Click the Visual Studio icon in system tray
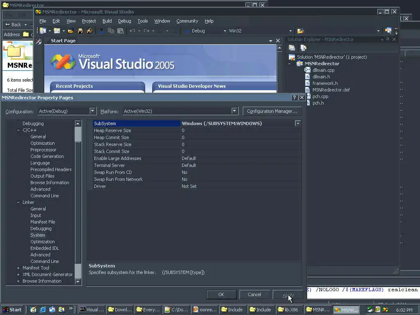 point(386,310)
